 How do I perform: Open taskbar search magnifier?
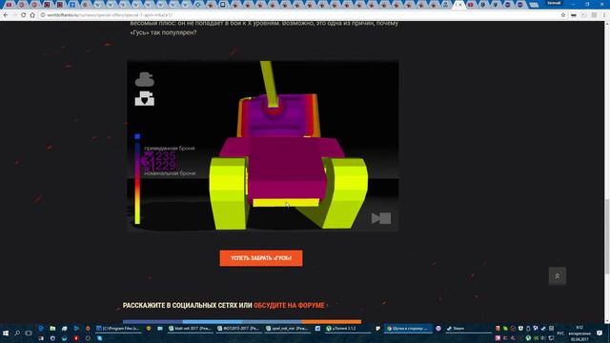tap(17, 333)
